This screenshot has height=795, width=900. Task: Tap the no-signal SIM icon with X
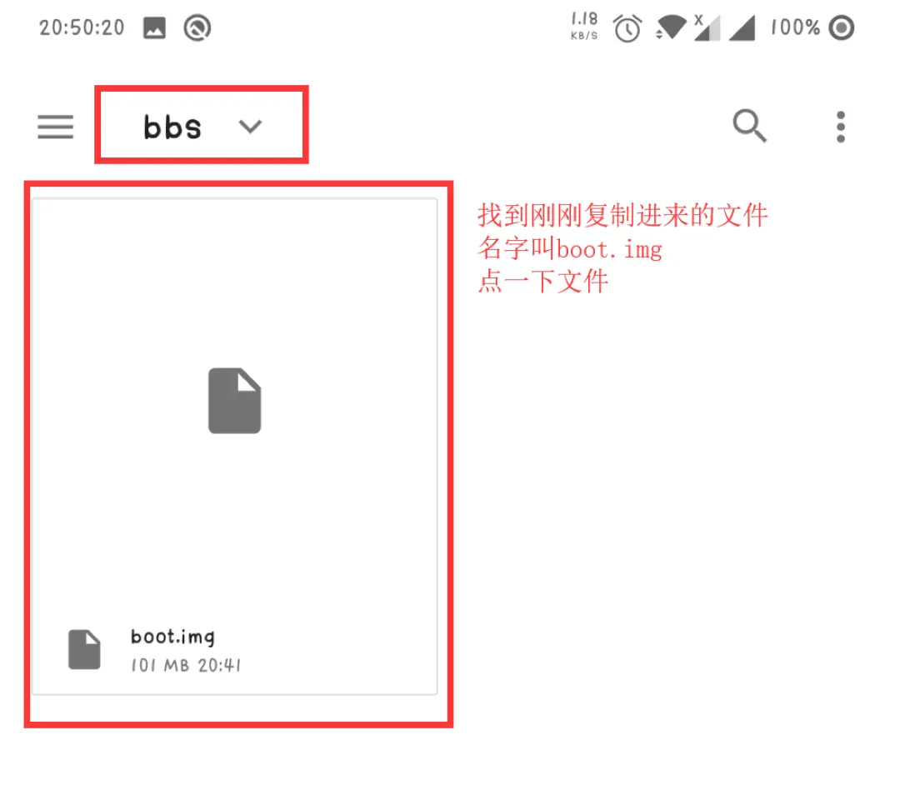pos(707,27)
